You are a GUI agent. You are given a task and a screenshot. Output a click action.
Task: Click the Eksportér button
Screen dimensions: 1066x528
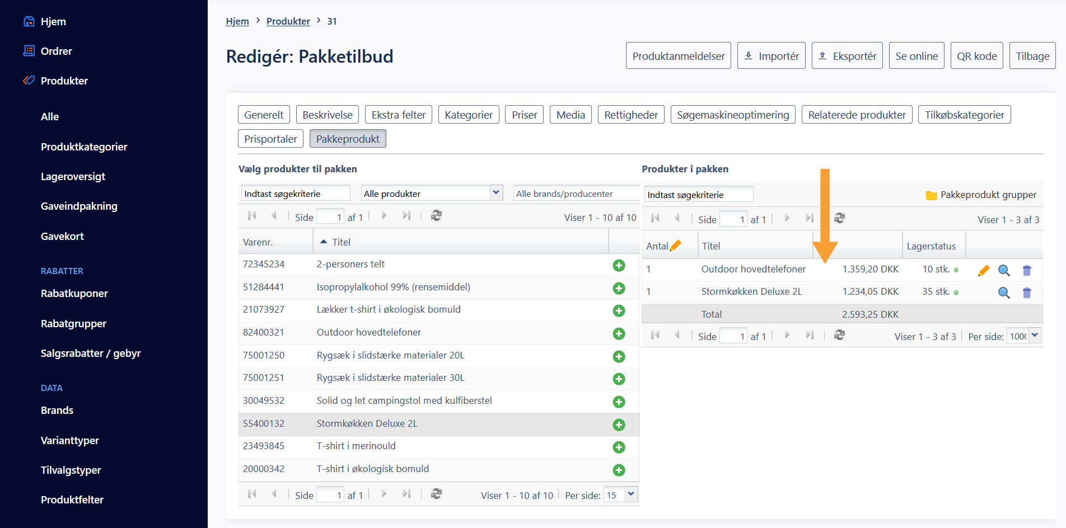(x=847, y=56)
